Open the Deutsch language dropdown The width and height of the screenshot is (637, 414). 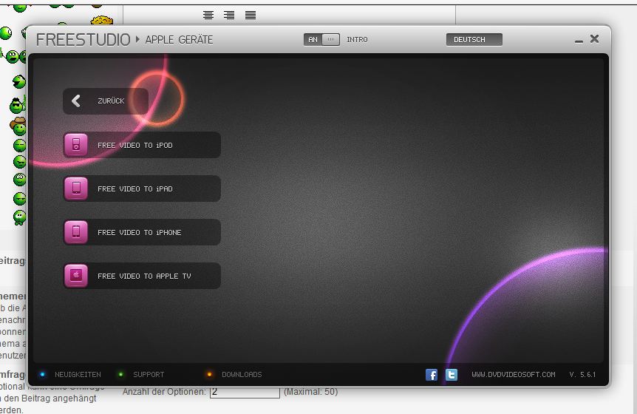[x=474, y=39]
